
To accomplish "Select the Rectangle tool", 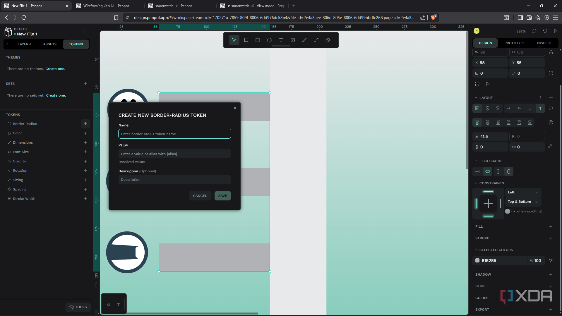I will point(258,40).
